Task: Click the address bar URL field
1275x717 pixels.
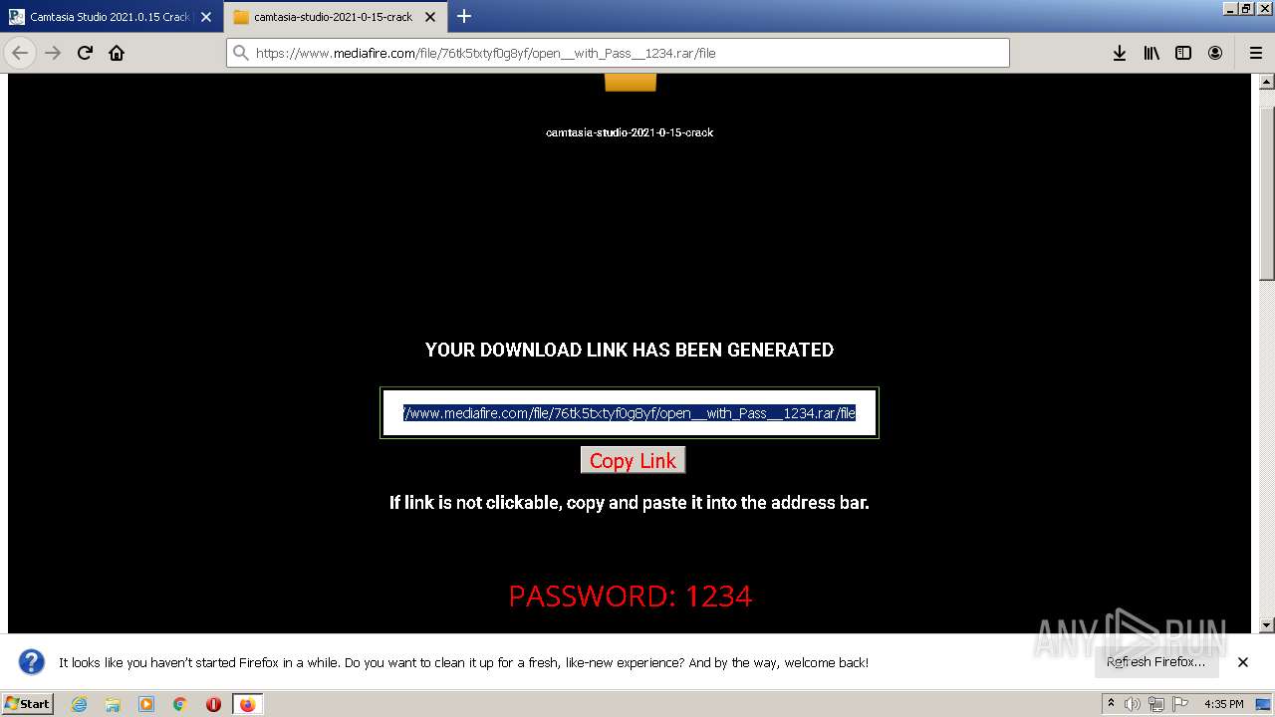Action: tap(618, 53)
